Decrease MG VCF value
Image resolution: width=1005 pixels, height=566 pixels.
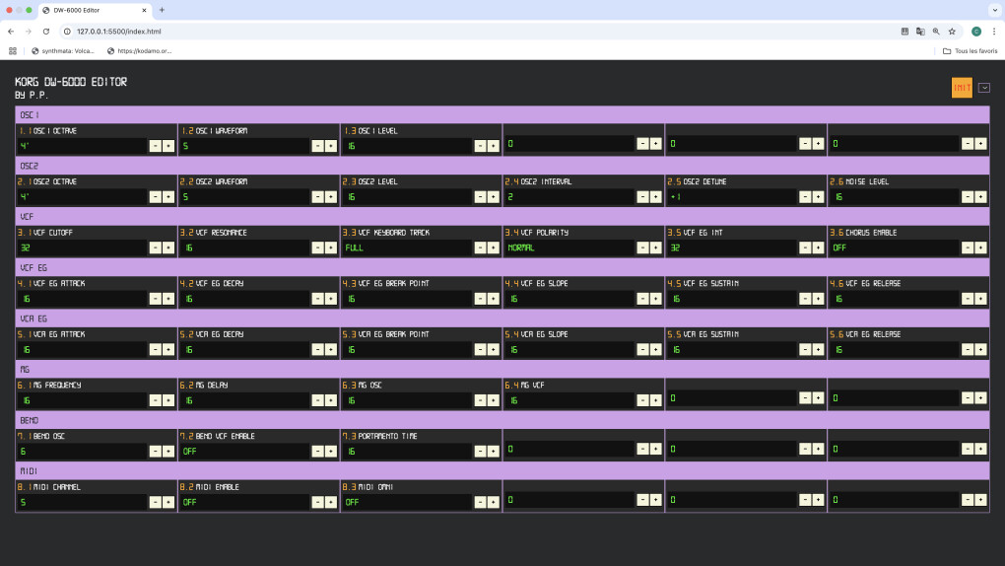click(642, 400)
